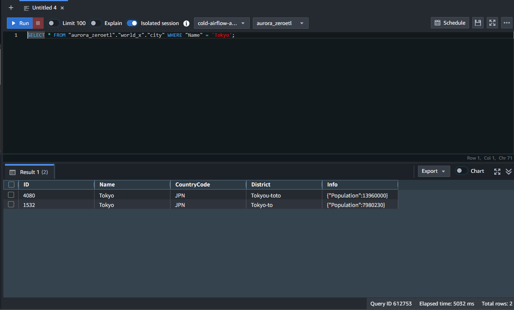Turn off the Isolated session toggle

(x=132, y=23)
